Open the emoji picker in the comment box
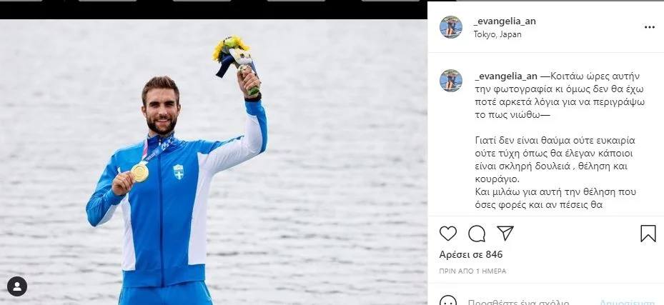 pyautogui.click(x=448, y=301)
